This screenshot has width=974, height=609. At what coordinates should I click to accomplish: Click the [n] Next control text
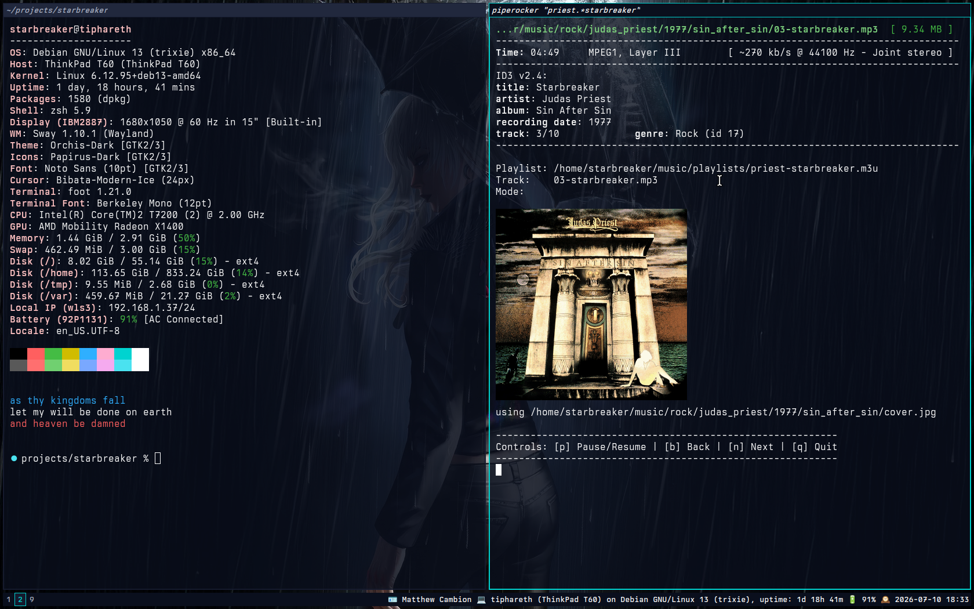[x=751, y=447]
